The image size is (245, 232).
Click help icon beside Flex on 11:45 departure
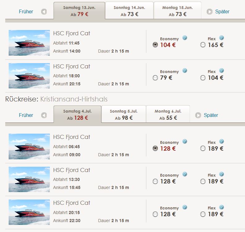coord(221,38)
